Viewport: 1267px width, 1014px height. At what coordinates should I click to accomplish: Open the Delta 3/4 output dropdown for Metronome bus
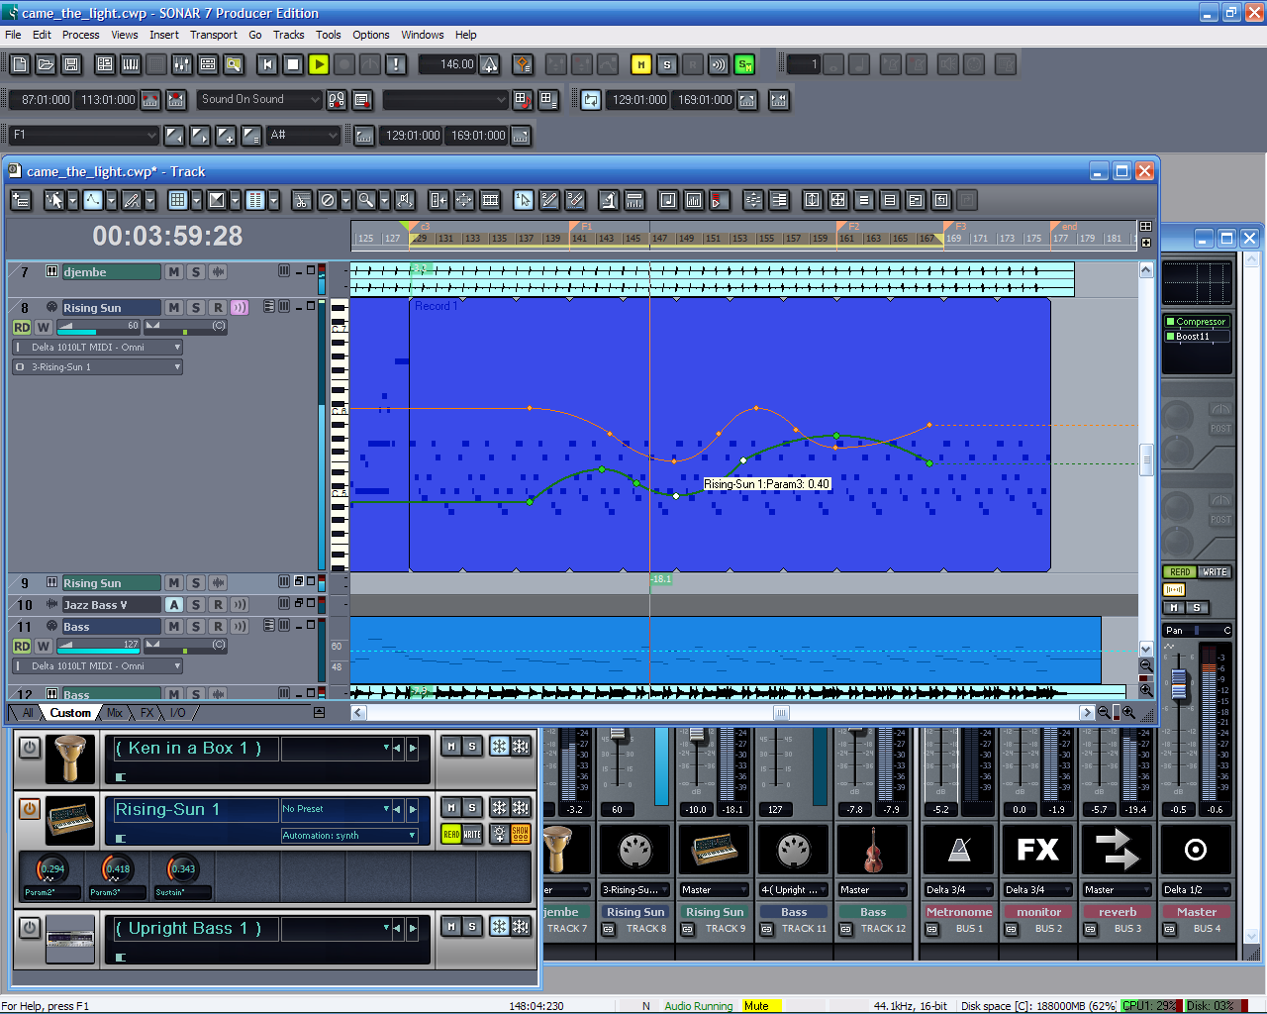(958, 890)
